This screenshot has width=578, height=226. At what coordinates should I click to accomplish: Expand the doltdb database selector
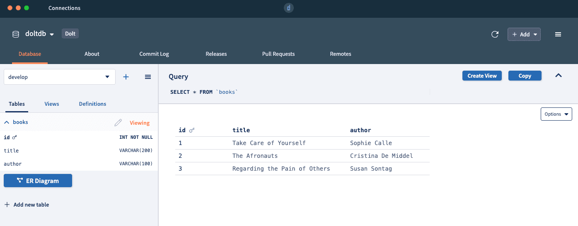click(40, 34)
